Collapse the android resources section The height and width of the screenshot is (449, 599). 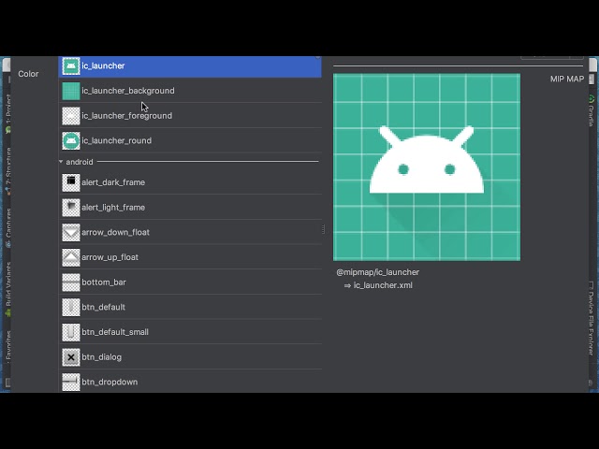61,162
